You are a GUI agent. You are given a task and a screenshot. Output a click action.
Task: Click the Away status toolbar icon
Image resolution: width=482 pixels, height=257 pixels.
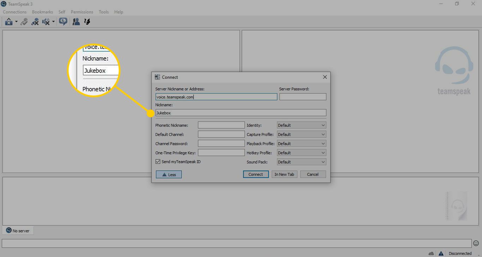click(x=9, y=22)
